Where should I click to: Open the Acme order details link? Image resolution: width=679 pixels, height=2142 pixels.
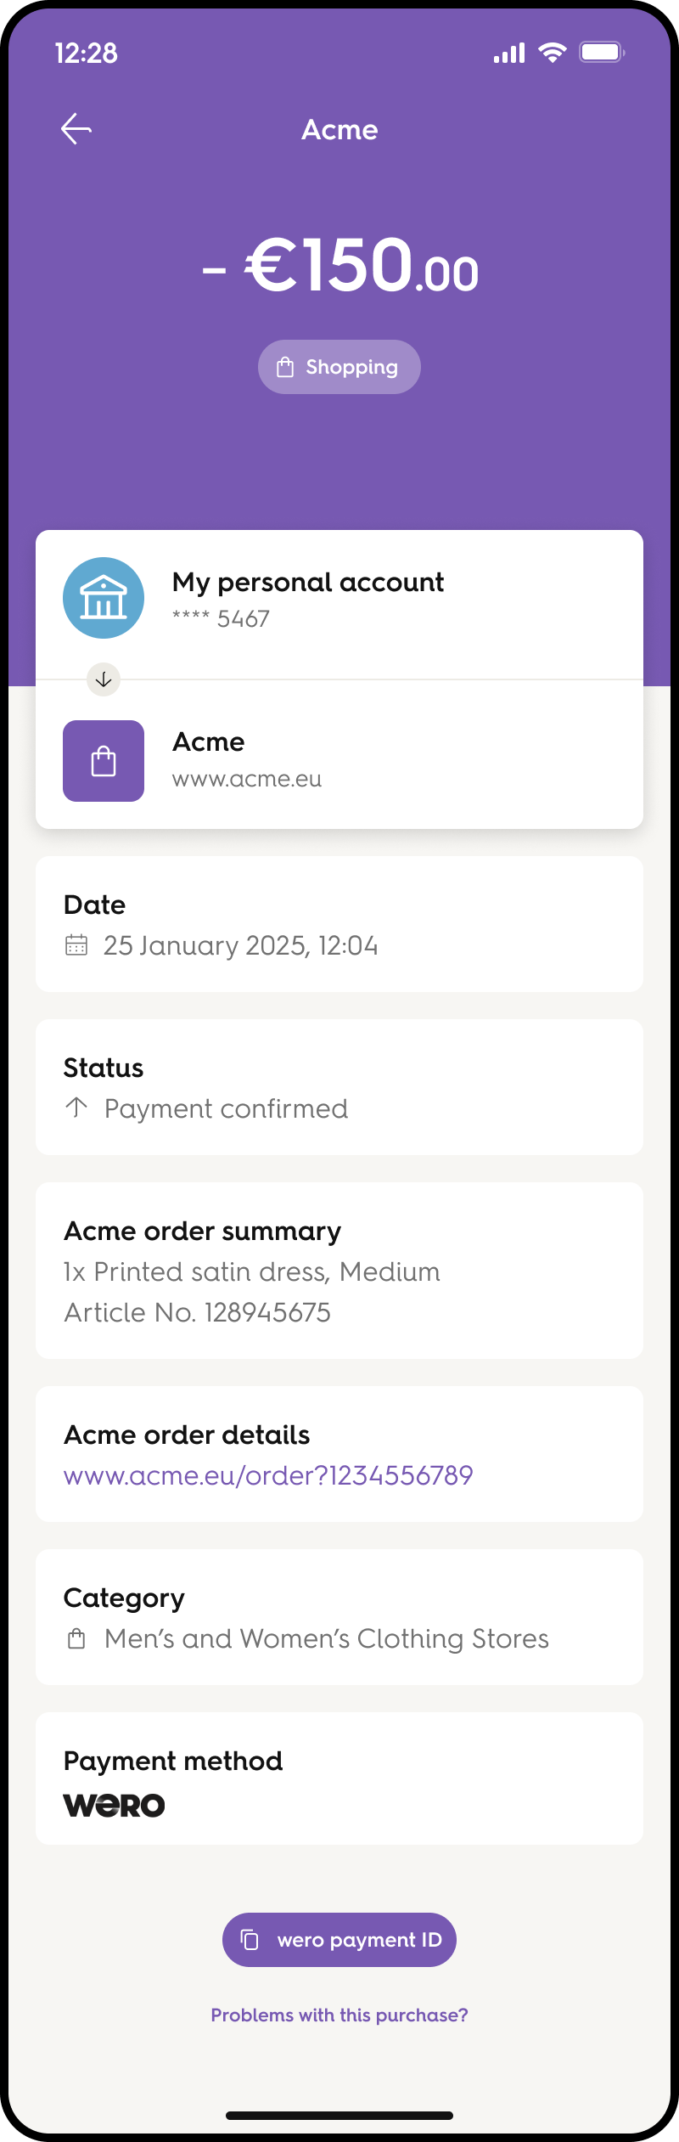(x=268, y=1475)
